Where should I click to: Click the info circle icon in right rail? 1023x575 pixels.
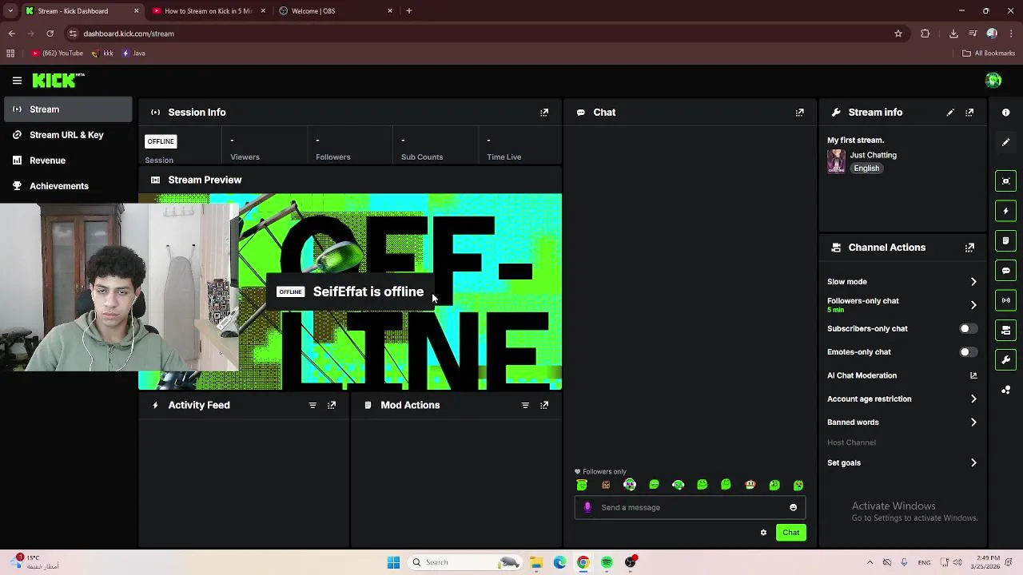click(x=1006, y=113)
